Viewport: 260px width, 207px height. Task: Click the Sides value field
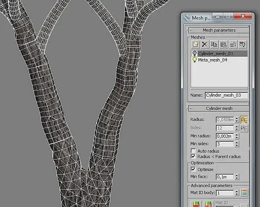coord(225,128)
